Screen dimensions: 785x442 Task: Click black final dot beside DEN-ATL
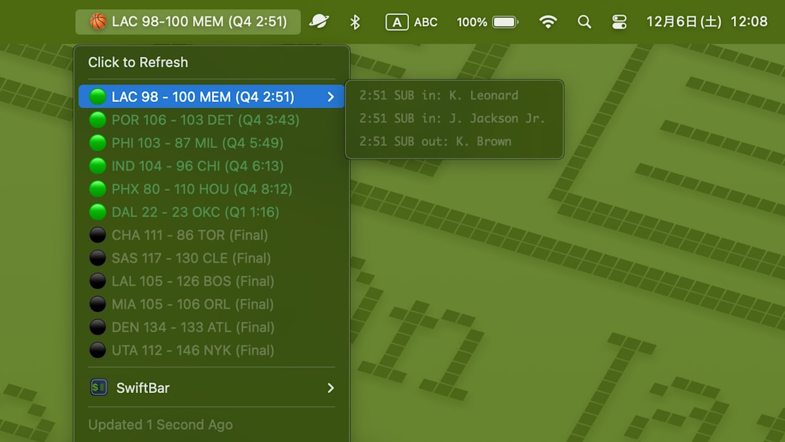(x=97, y=327)
